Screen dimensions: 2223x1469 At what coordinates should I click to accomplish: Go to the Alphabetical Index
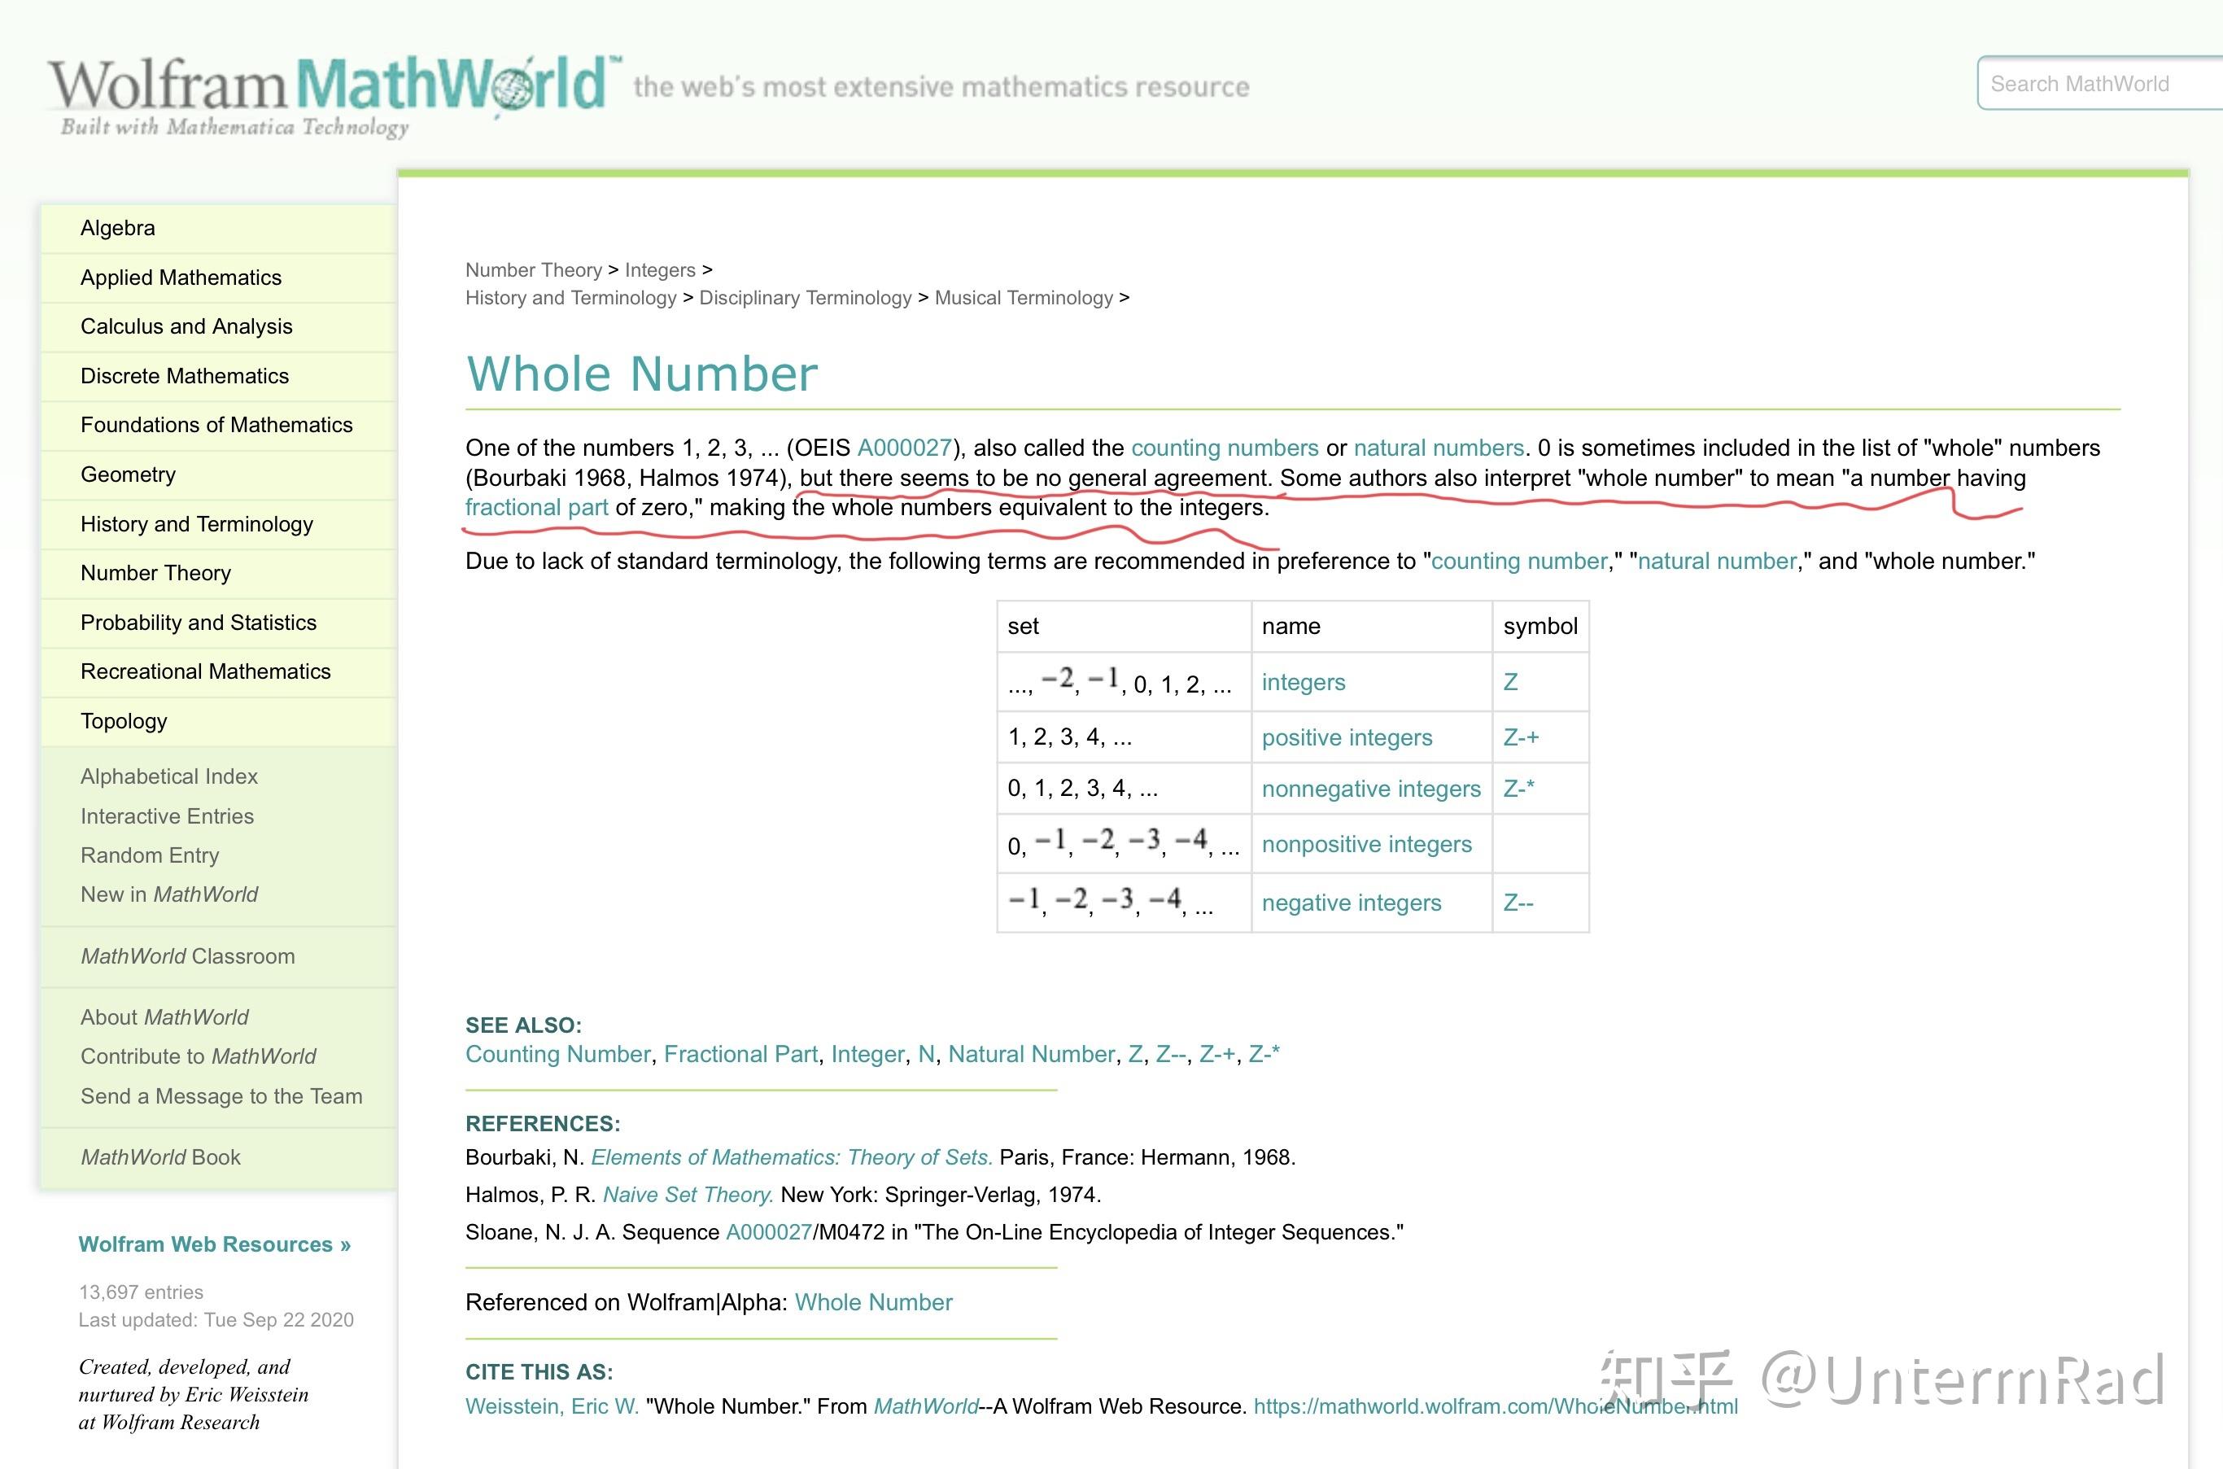(168, 776)
